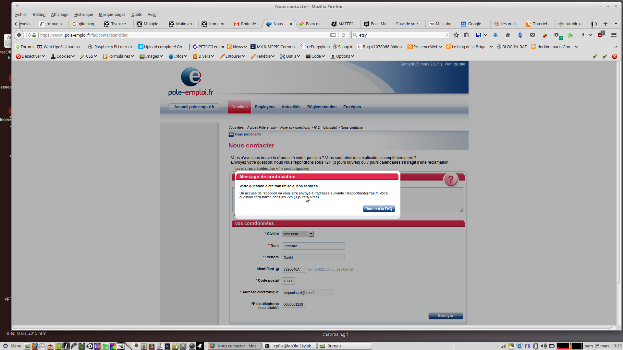623x350 pixels.
Task: Click the Retour à la FAQ button
Action: [378, 209]
